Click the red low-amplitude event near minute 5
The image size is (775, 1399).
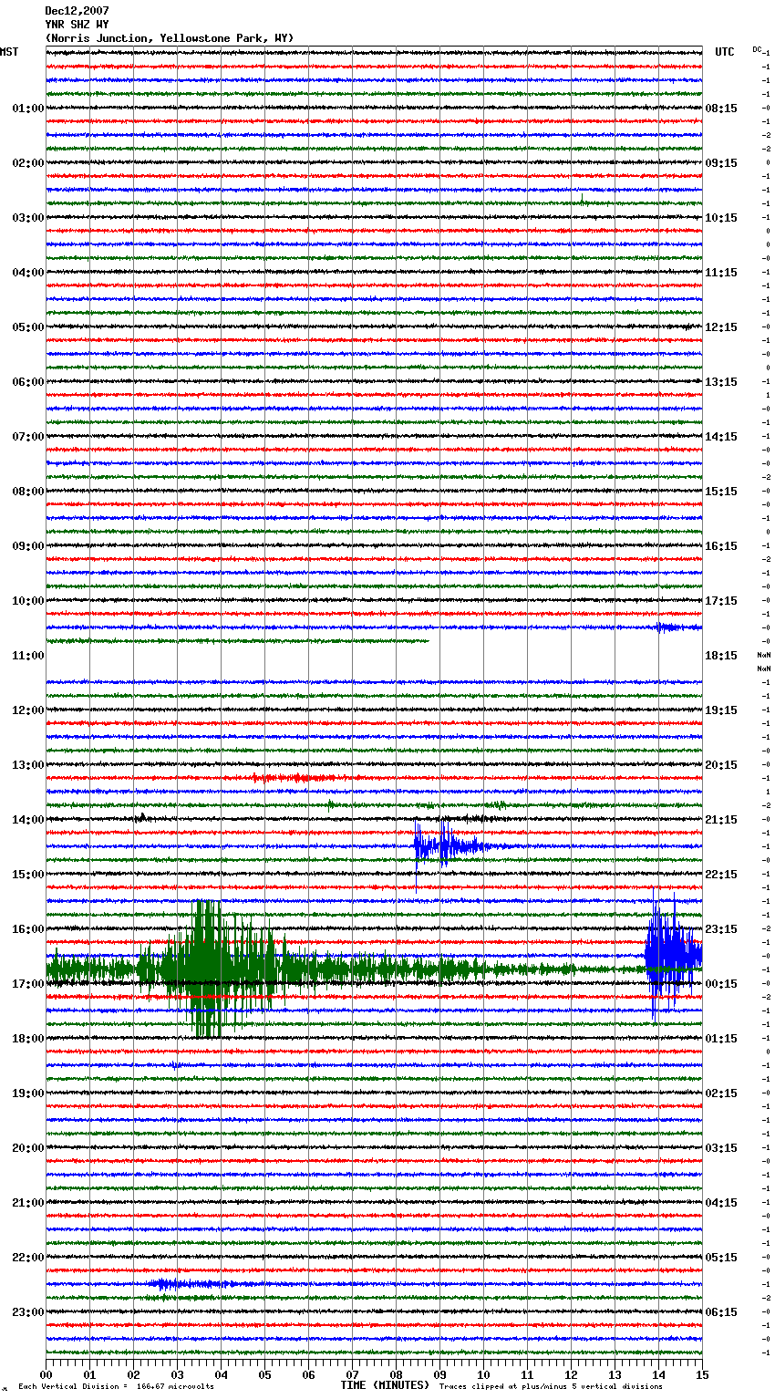click(x=292, y=778)
